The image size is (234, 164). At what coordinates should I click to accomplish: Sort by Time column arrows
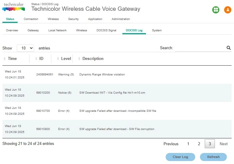tap(5, 59)
